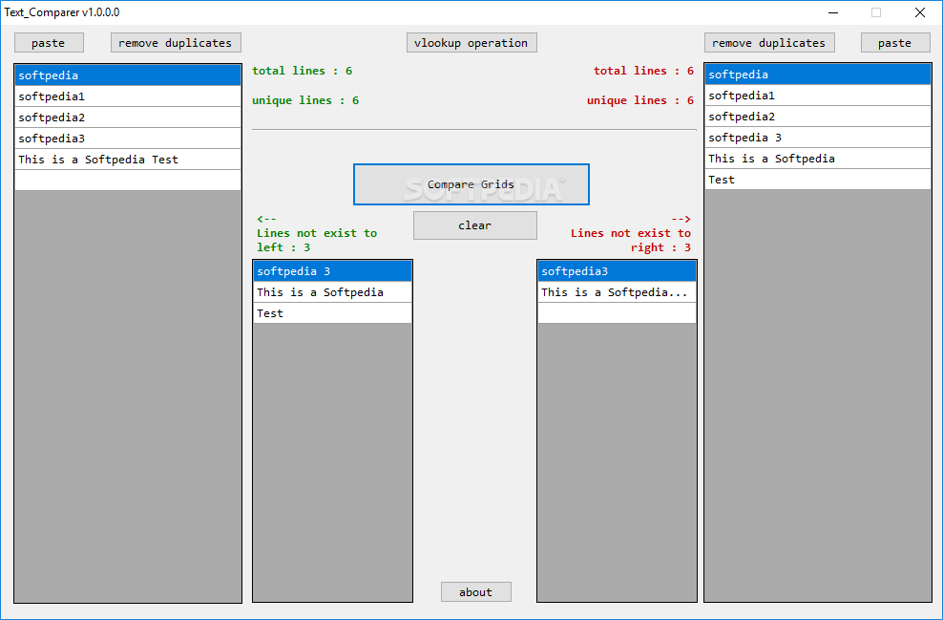Screen dimensions: 943x620
Task: Click the right paste button
Action: [x=894, y=43]
